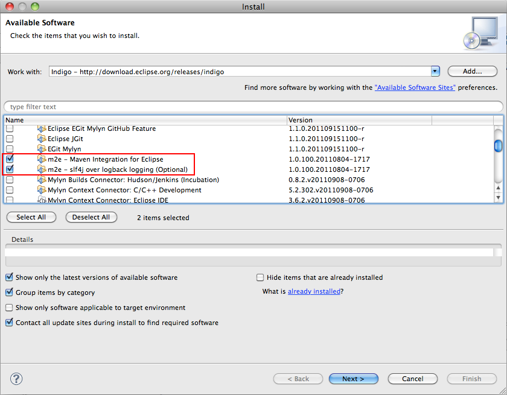Click version 5.2.302.v20110908-0706 cell
Image resolution: width=507 pixels, height=395 pixels.
point(331,190)
